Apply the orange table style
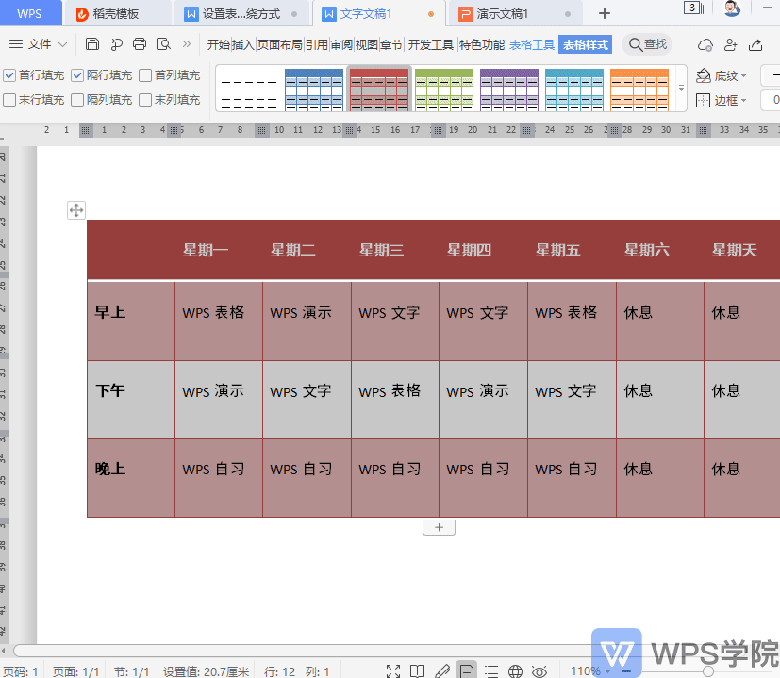 point(639,90)
